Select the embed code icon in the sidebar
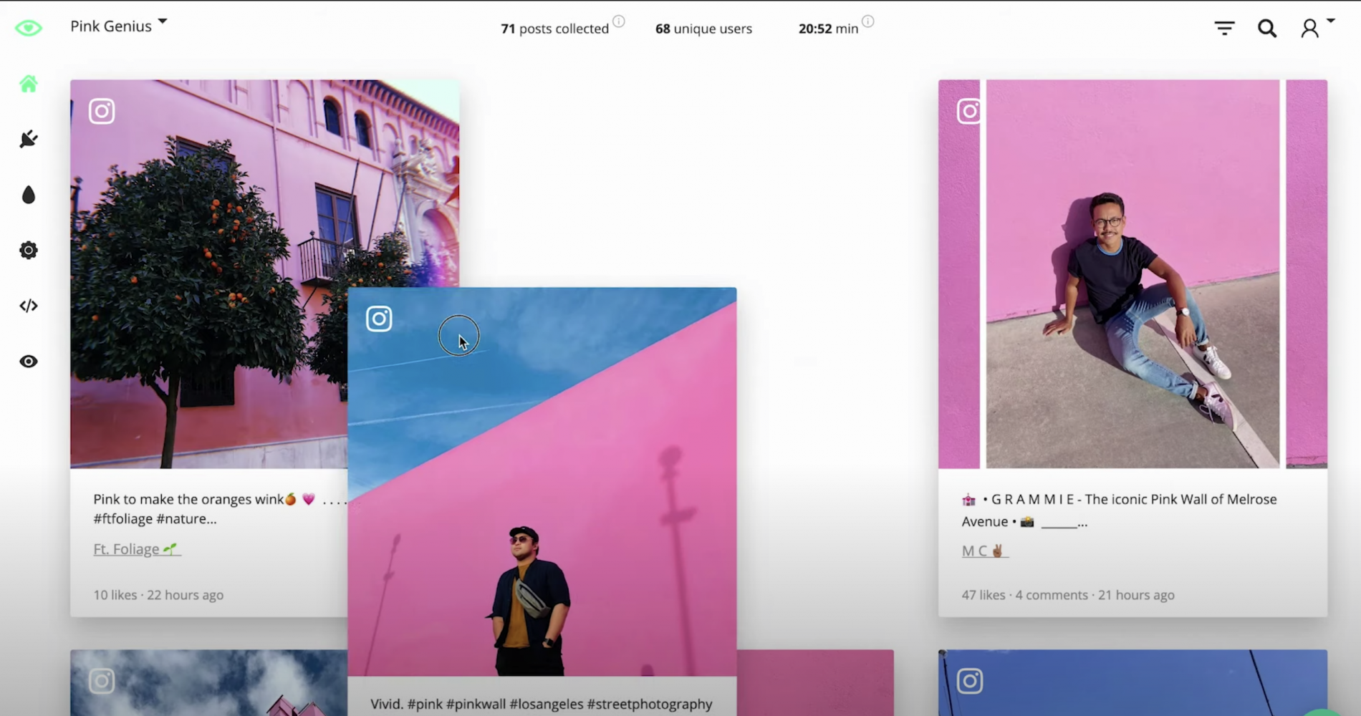The image size is (1361, 716). (x=28, y=306)
